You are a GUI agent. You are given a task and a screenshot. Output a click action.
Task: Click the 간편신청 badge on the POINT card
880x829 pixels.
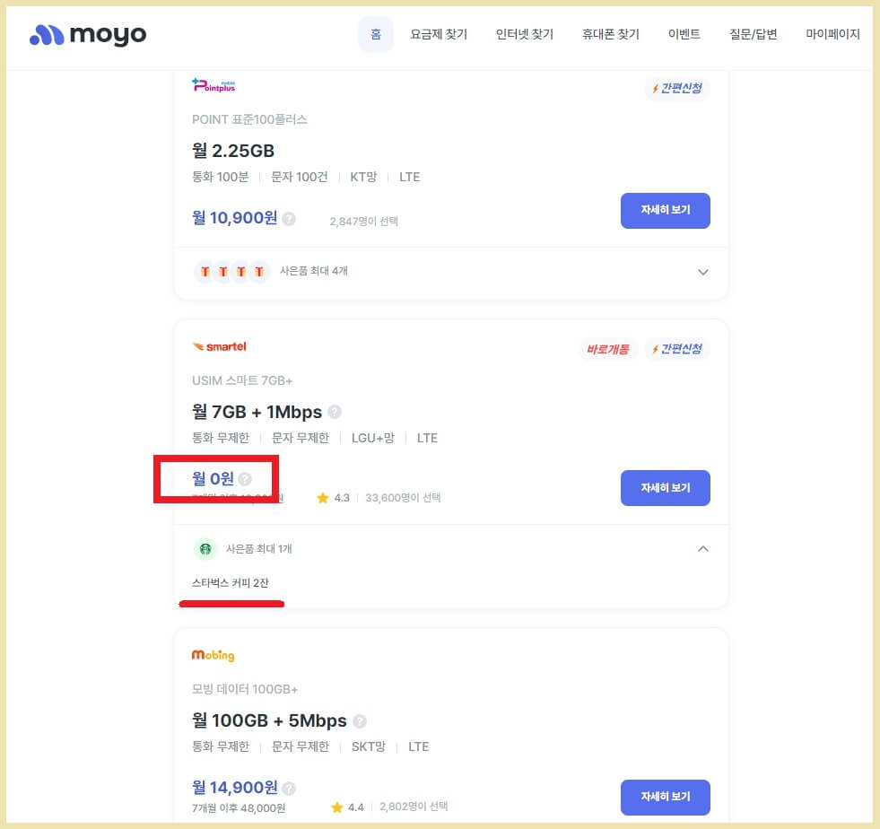point(677,89)
